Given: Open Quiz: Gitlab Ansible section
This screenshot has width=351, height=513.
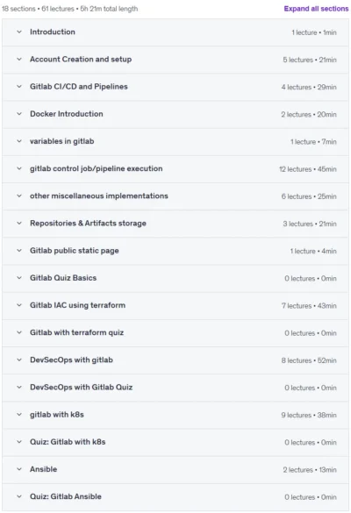Looking at the screenshot, I should [175, 496].
